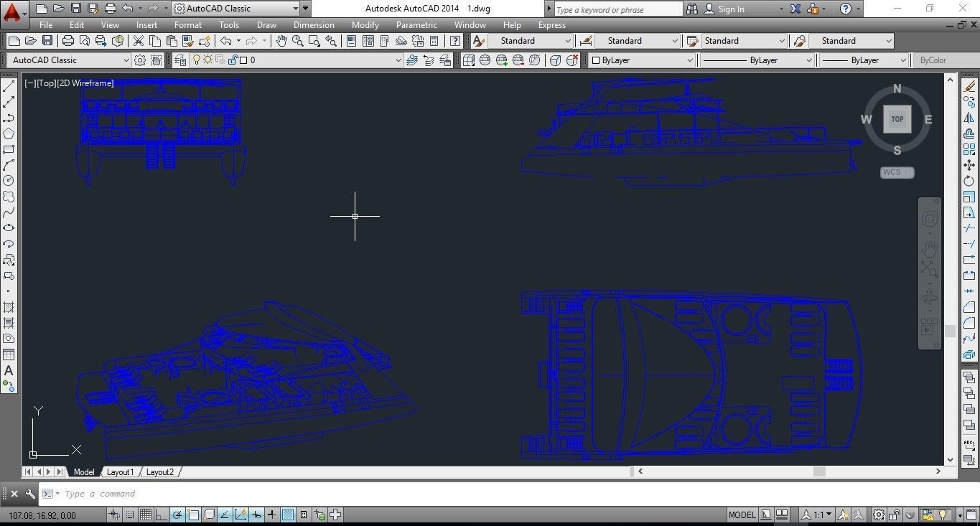Click the Make Object's Layer Current icon
This screenshot has height=526, width=980.
coord(411,60)
